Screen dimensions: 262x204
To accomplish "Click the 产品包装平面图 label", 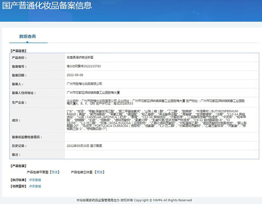I will (38, 172).
